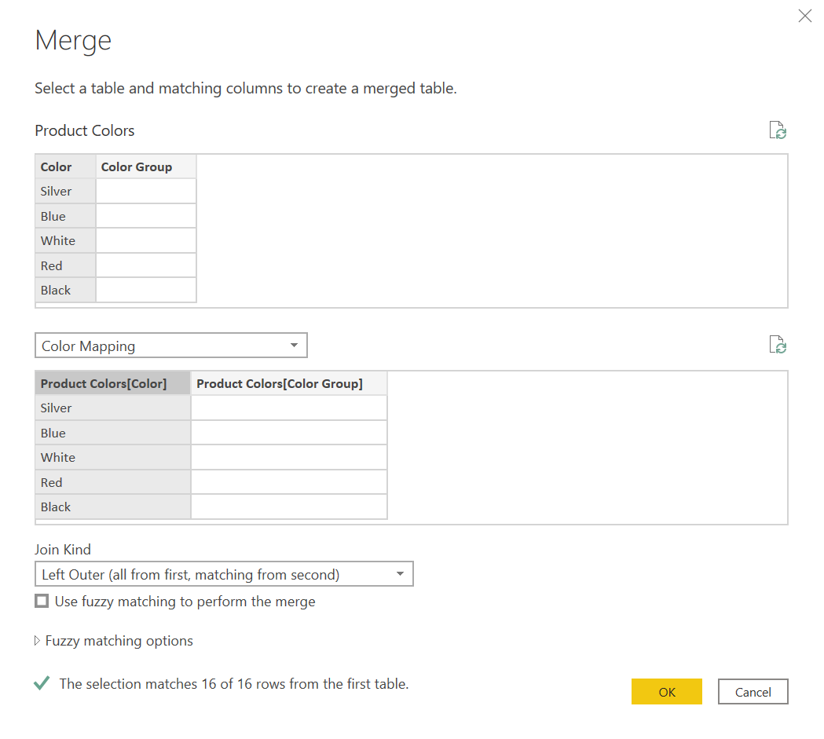This screenshot has width=824, height=739.
Task: Close the Merge dialog with X
Action: (x=804, y=16)
